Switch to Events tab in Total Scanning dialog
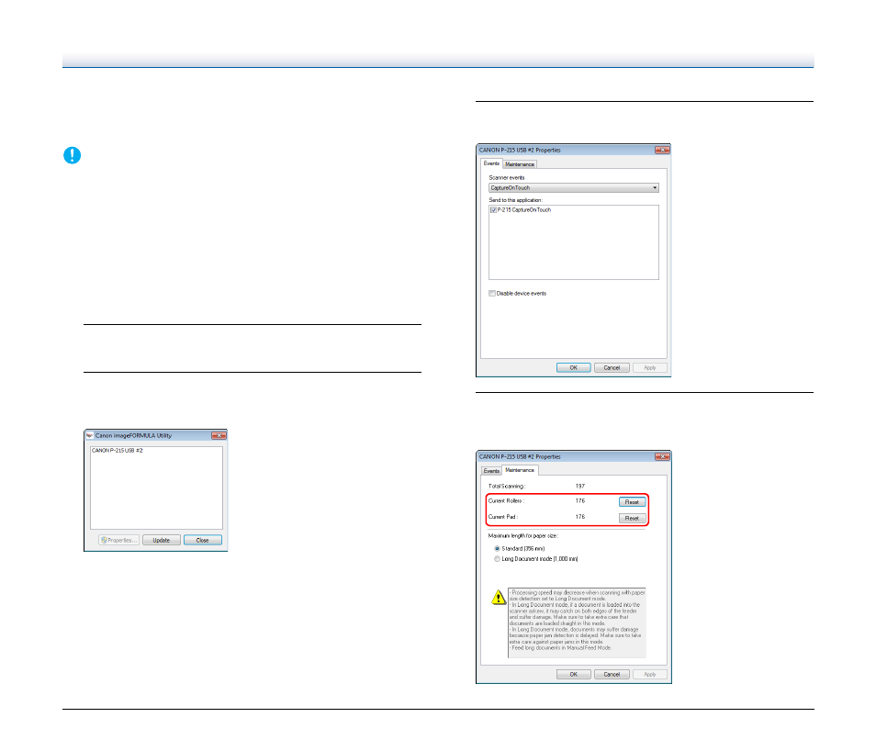The image size is (876, 751). pos(491,471)
